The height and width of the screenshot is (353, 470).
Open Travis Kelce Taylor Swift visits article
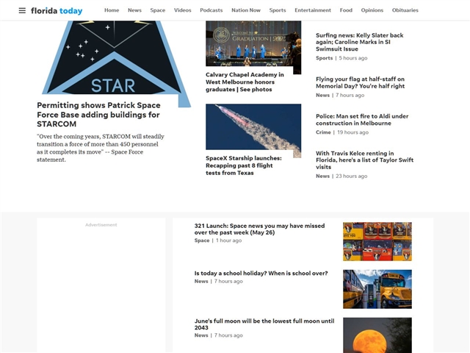[x=364, y=160]
